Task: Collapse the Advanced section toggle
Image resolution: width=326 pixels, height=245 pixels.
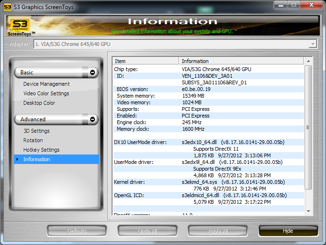Action: tap(93, 119)
